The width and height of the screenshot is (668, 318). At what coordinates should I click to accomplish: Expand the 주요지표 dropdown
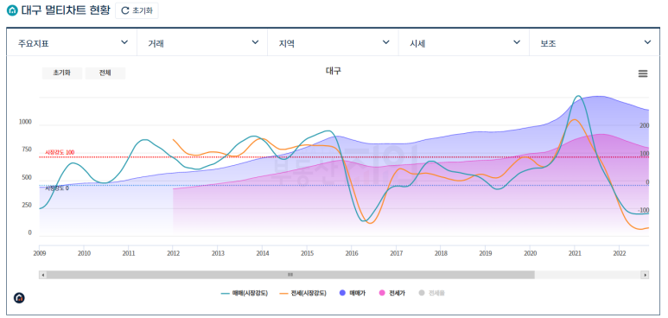(72, 42)
